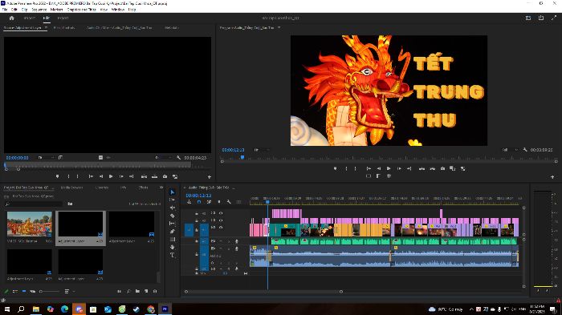This screenshot has height=315, width=562.
Task: Select the Razor tool
Action: 173,216
